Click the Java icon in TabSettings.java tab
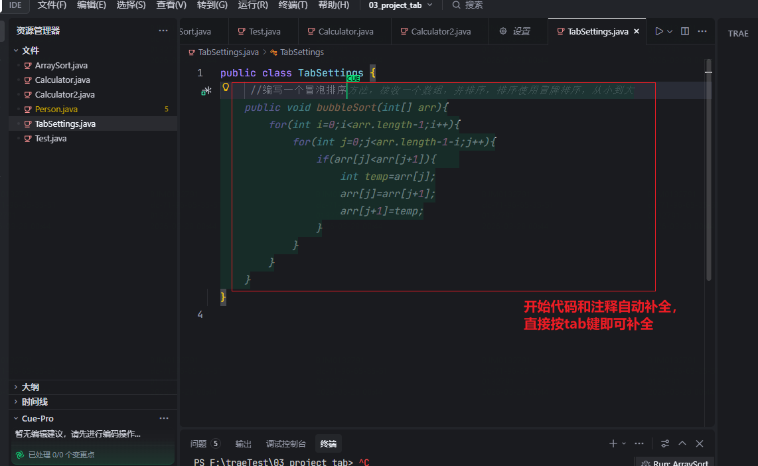Image resolution: width=758 pixels, height=466 pixels. (x=560, y=31)
